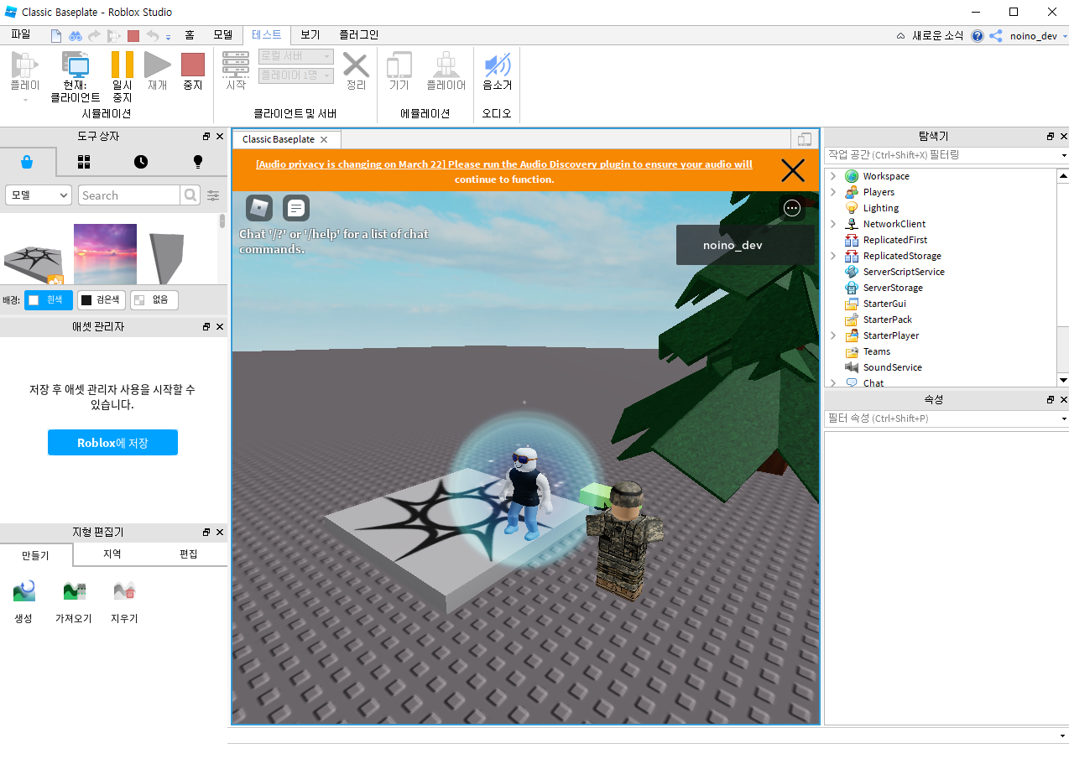This screenshot has width=1069, height=759.
Task: Switch to 만들기 terrain editor tab
Action: tap(36, 554)
